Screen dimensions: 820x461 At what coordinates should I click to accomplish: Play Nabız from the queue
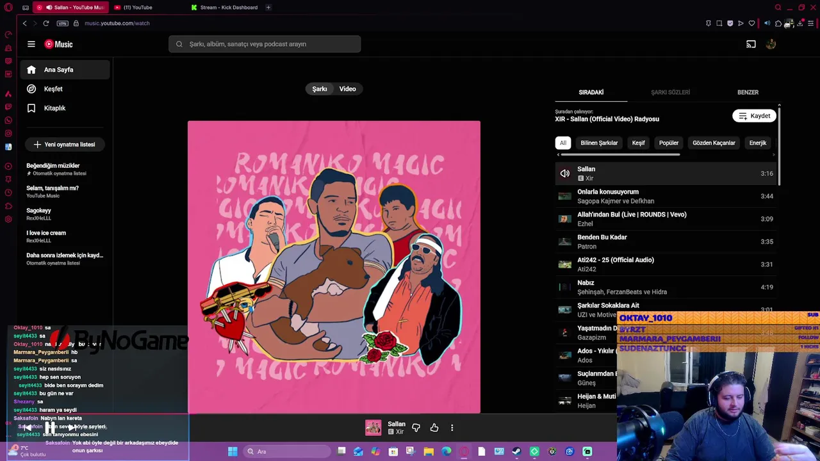coord(666,287)
